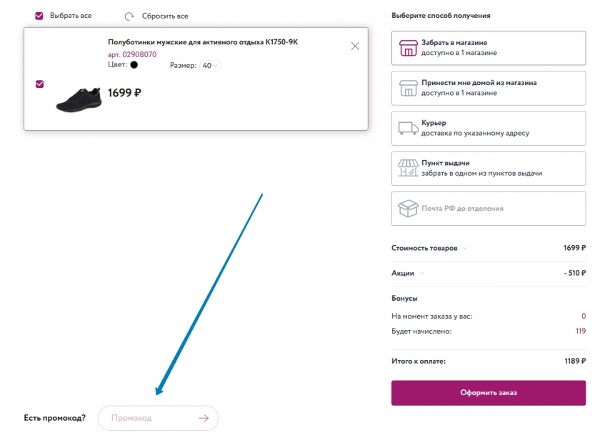Uncheck the shoe product checkbox

tap(39, 84)
